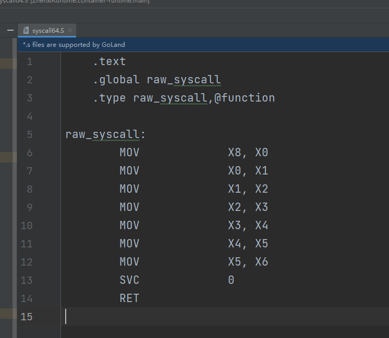This screenshot has height=338, width=389.
Task: Click raw_syscall in the .global line
Action: click(184, 80)
